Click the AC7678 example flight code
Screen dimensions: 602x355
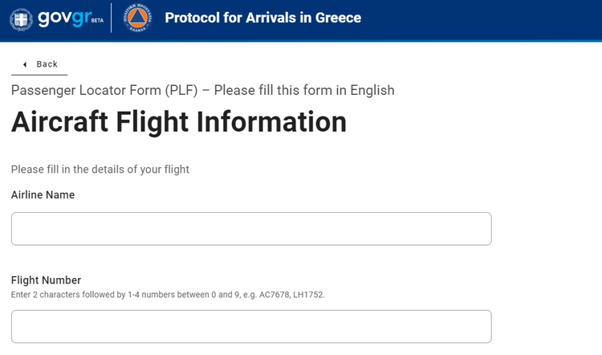(x=275, y=295)
